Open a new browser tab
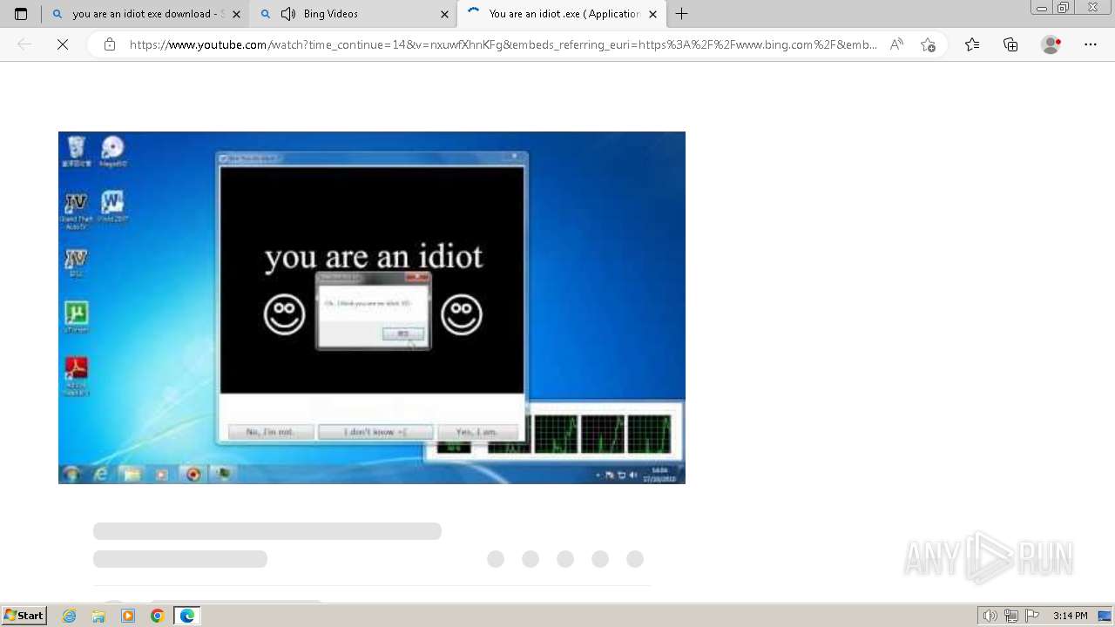This screenshot has height=627, width=1115. tap(681, 14)
